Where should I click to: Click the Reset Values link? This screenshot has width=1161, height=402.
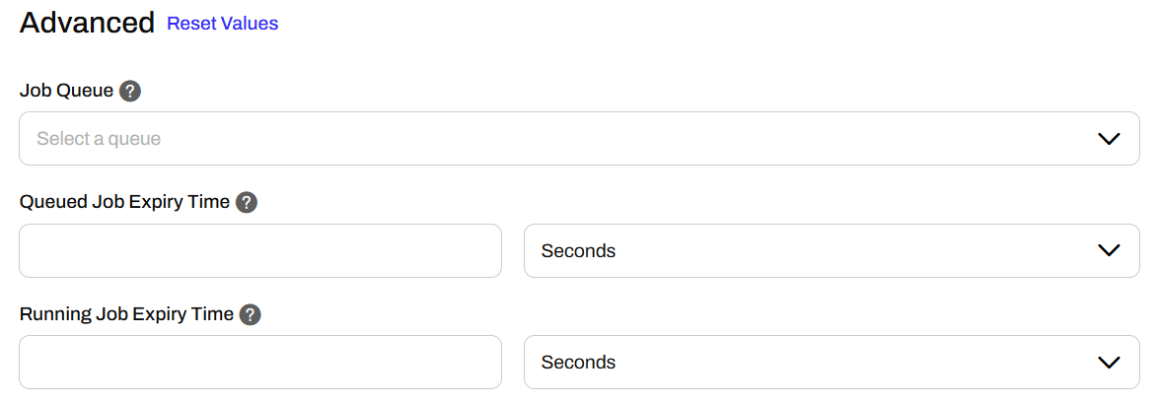223,24
